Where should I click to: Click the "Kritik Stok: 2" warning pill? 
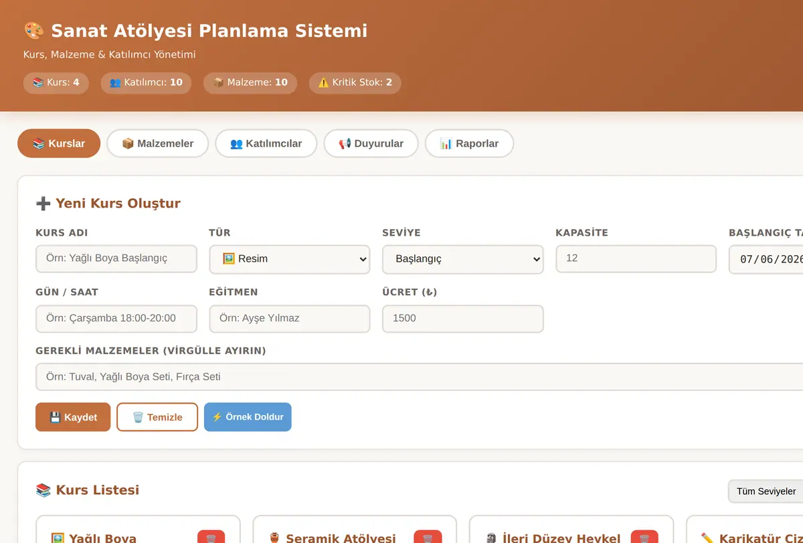[x=355, y=83]
